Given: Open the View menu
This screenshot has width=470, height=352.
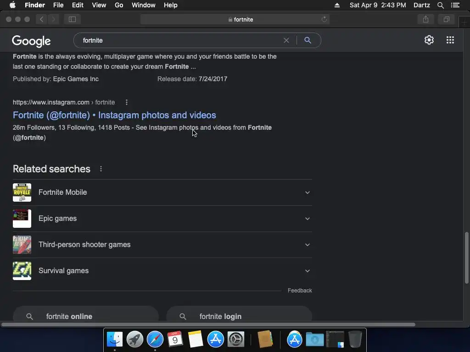Looking at the screenshot, I should click(99, 5).
